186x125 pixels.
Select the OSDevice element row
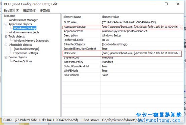click(x=123, y=53)
